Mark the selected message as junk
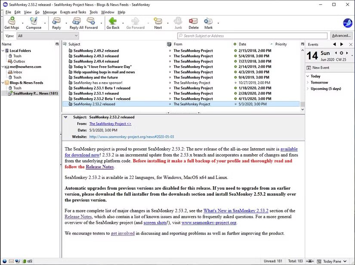The image size is (355, 265). point(178,22)
